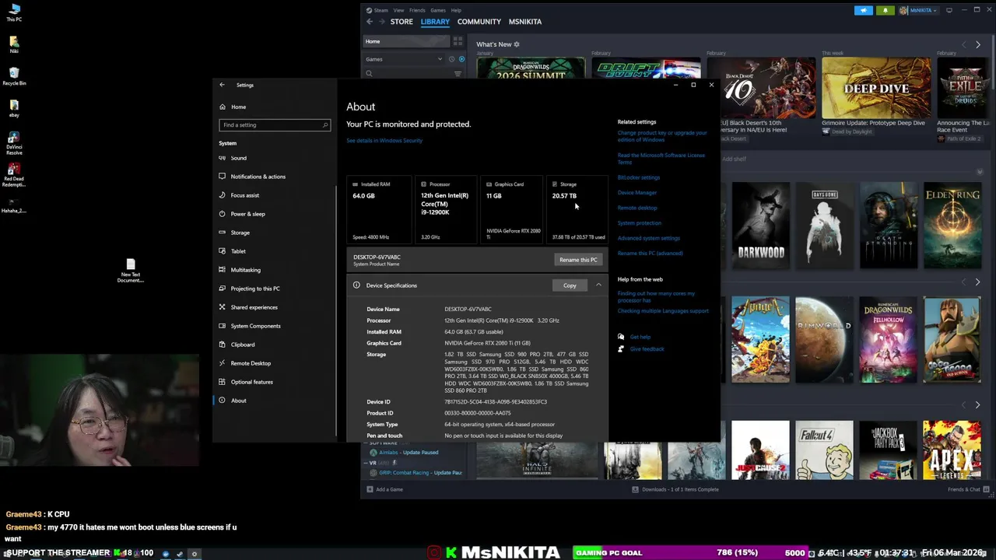The height and width of the screenshot is (560, 996).
Task: Open the Friends menu in Steam
Action: click(x=417, y=10)
